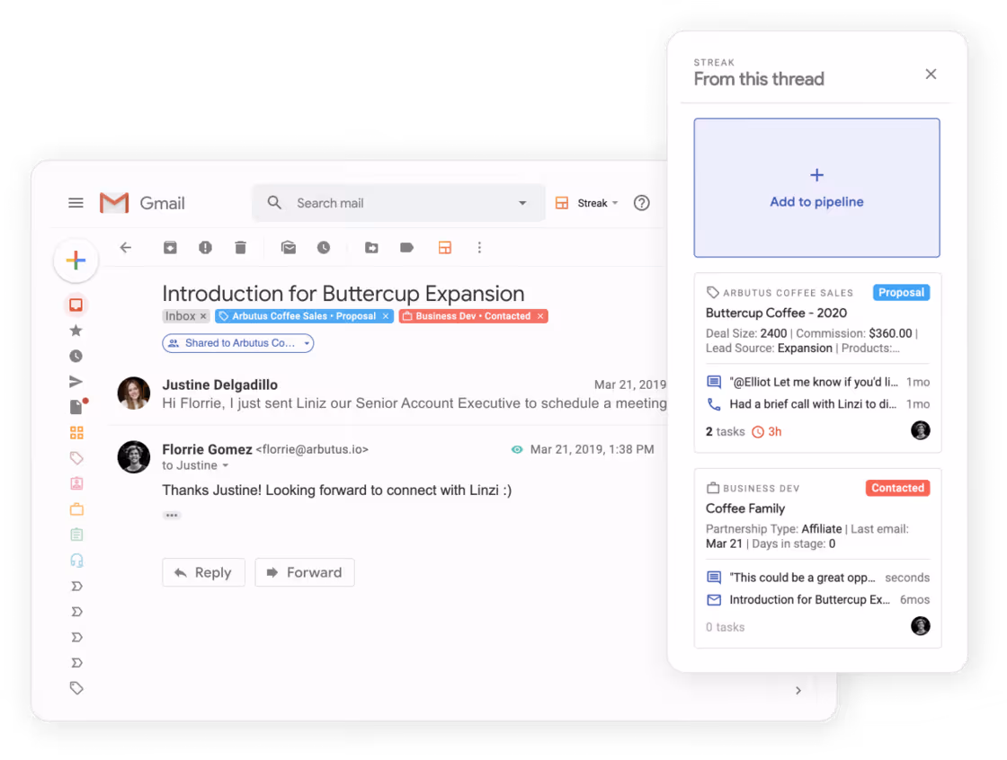Remove the Inbox label from thread
Viewport: 1007px width, 760px height.
tap(203, 316)
